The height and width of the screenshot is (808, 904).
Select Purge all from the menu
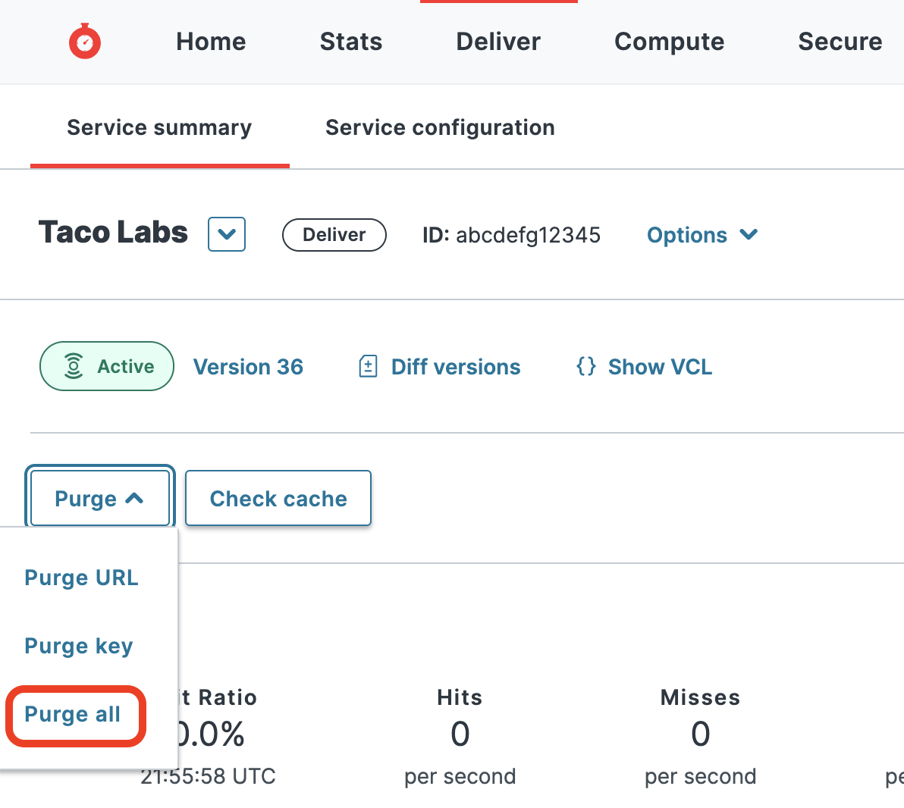click(x=73, y=714)
